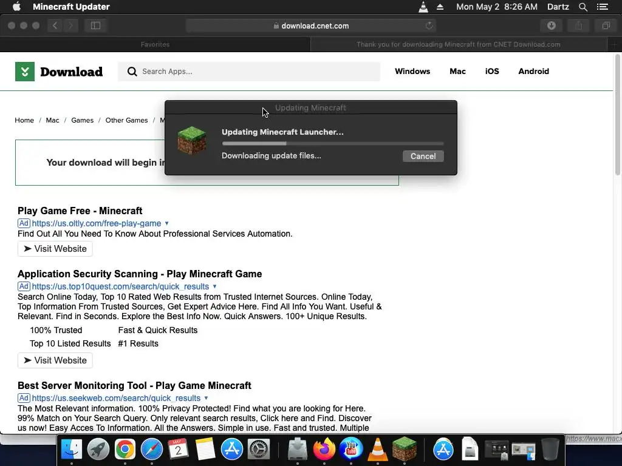Open Safari compass in the Dock

point(151,450)
